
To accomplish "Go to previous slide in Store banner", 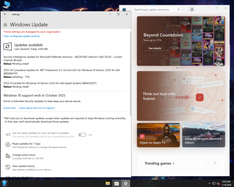I will point(140,61).
